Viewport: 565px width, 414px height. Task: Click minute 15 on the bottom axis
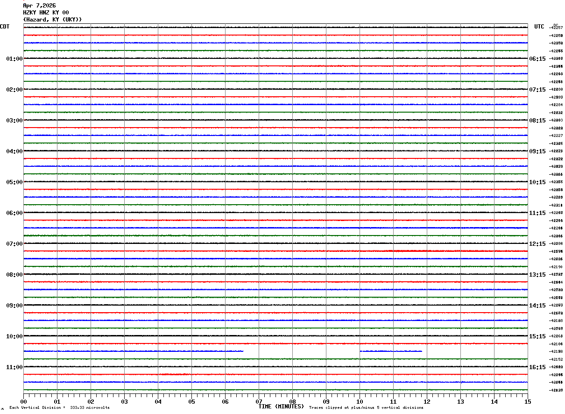[528, 401]
